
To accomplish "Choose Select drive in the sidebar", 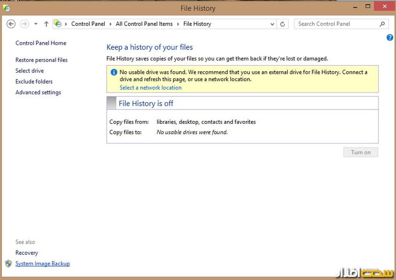I will [x=29, y=71].
